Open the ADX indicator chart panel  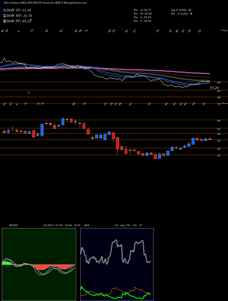pos(117,265)
